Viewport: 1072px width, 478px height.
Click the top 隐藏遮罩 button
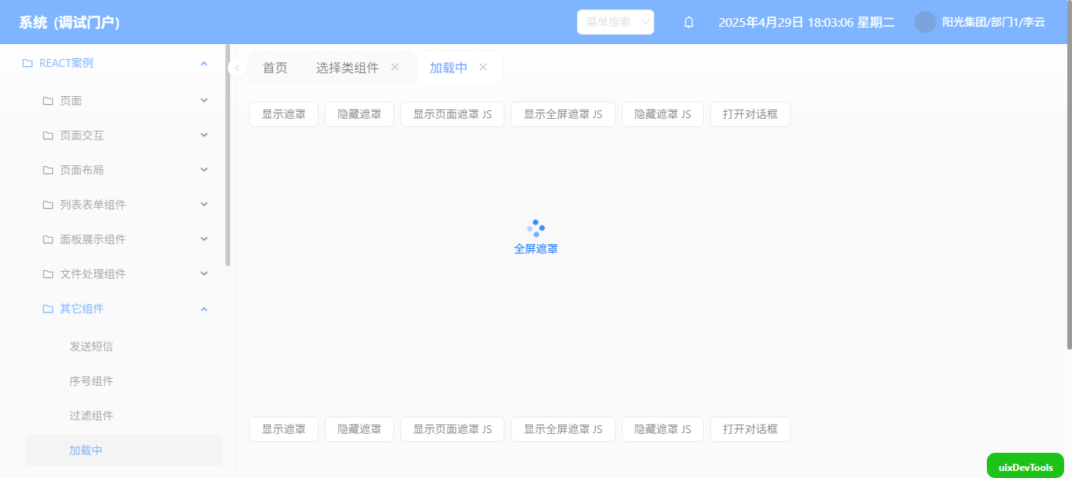click(x=359, y=114)
